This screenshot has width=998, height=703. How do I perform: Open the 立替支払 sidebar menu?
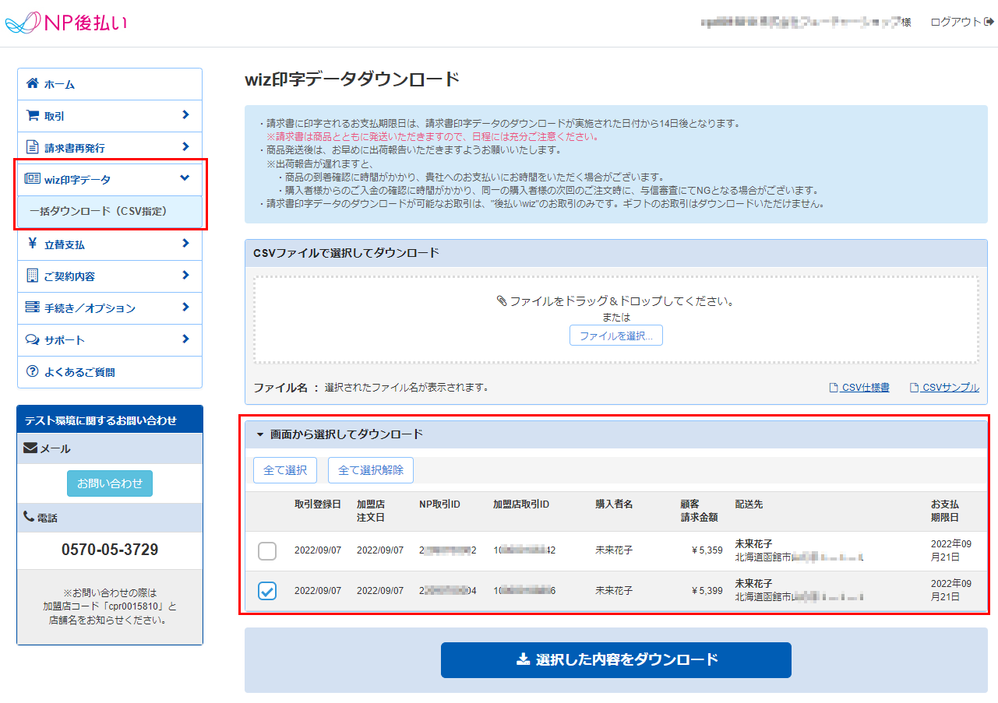[x=110, y=244]
